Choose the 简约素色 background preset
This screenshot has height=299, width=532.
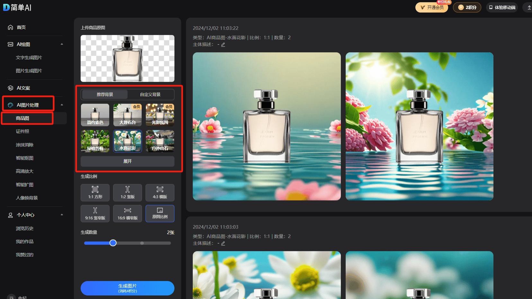click(95, 115)
